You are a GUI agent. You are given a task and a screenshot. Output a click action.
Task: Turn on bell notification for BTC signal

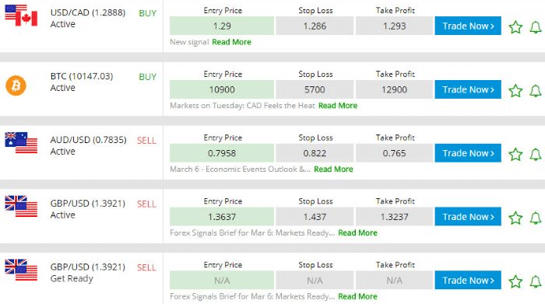(x=536, y=90)
